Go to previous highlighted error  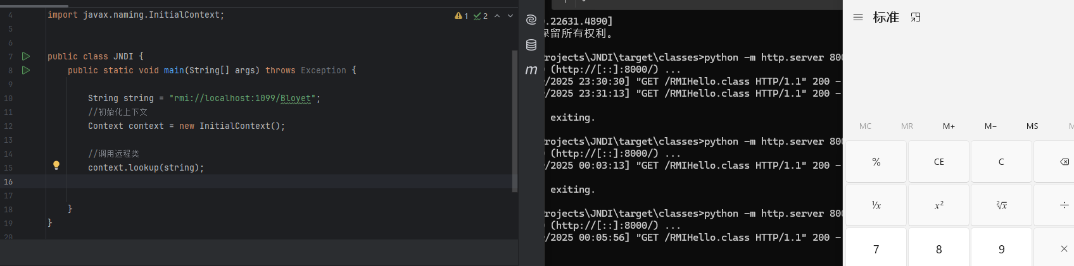(x=497, y=16)
